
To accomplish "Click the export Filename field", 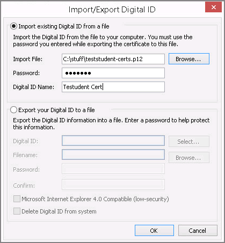I will point(113,154).
